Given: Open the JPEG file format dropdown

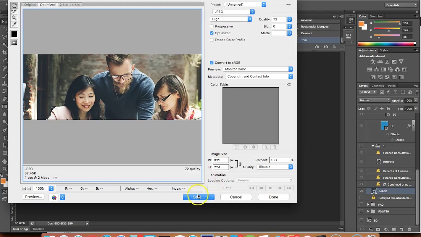Looking at the screenshot, I should pos(234,12).
